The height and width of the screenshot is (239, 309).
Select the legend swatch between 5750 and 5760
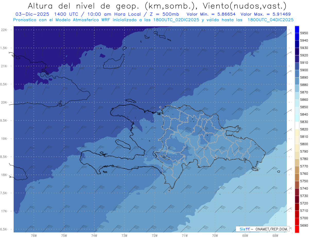[x=297, y=177]
